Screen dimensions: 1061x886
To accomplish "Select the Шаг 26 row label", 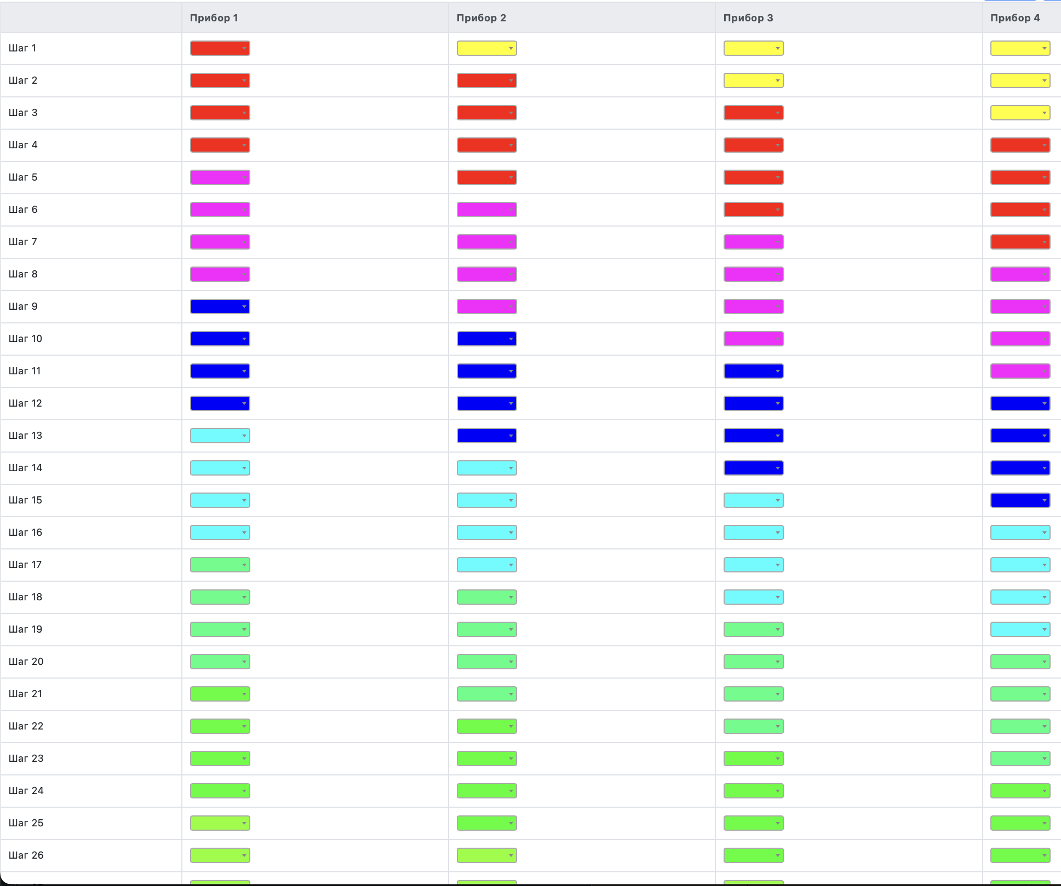I will tap(26, 855).
